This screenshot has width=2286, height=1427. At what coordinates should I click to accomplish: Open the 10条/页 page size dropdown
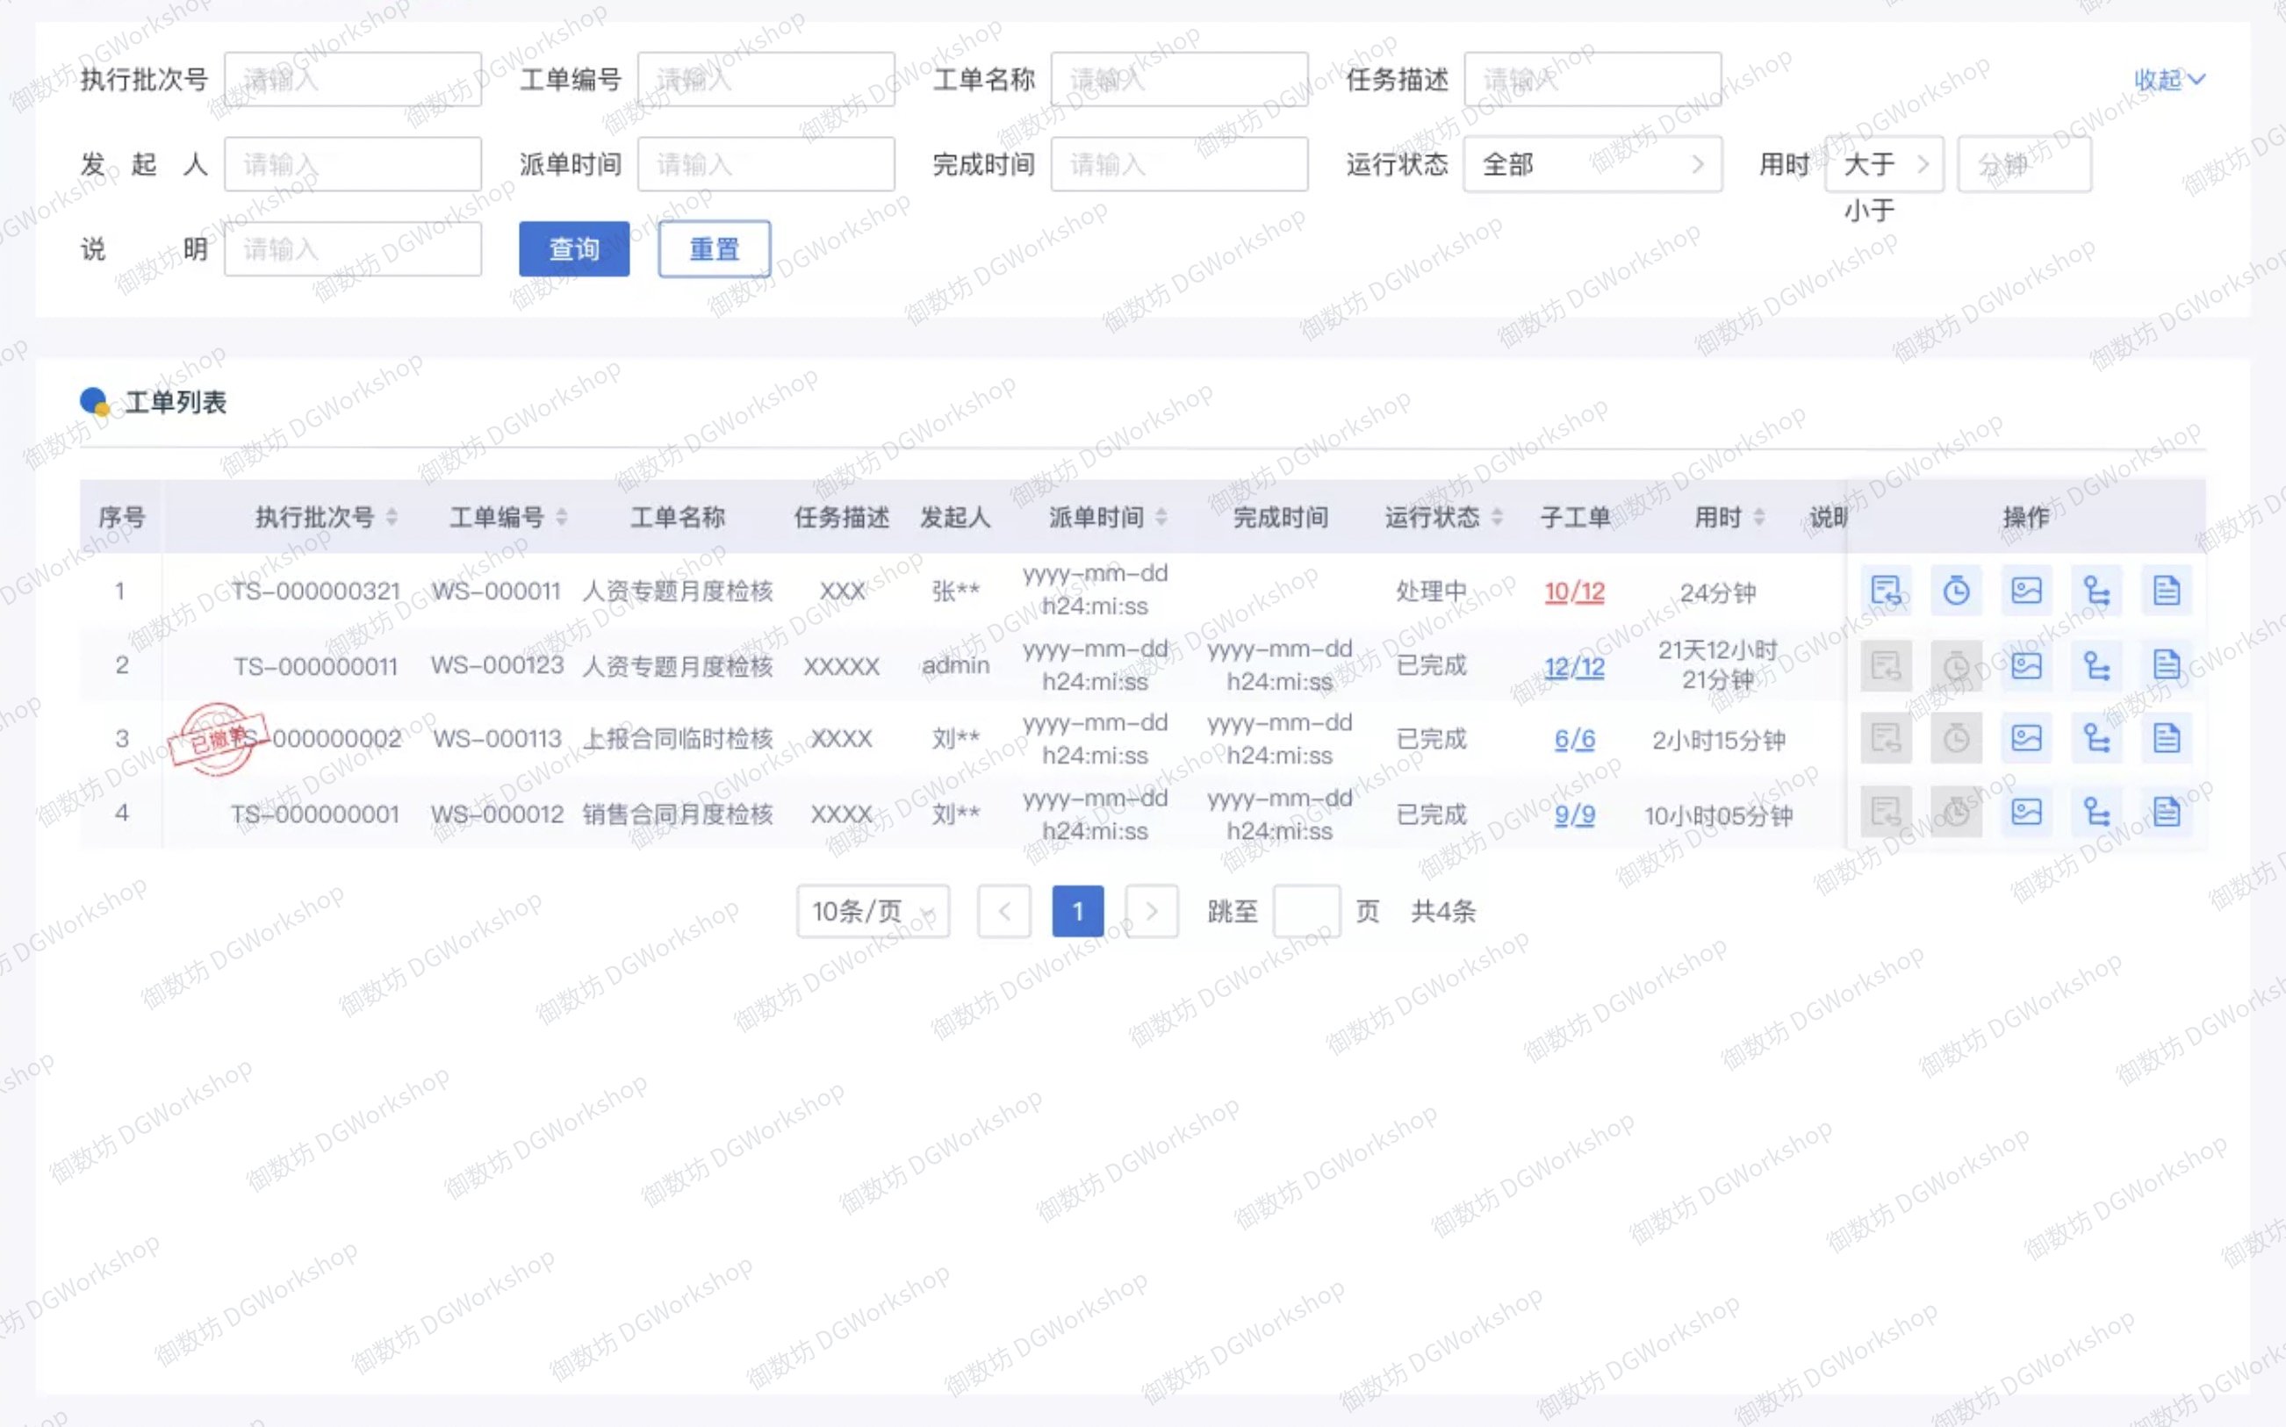[873, 911]
